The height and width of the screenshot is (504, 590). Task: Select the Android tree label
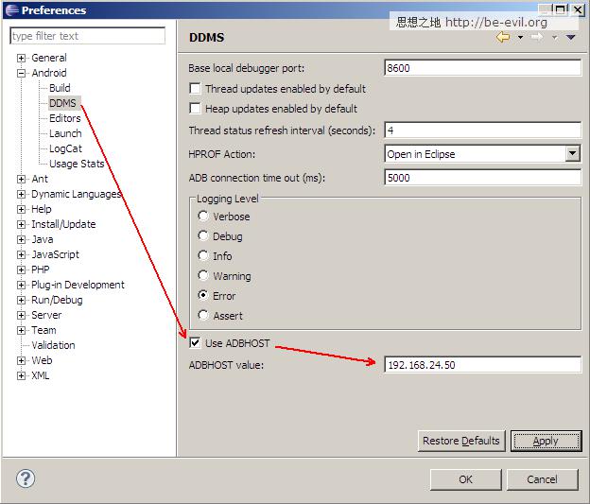[49, 73]
